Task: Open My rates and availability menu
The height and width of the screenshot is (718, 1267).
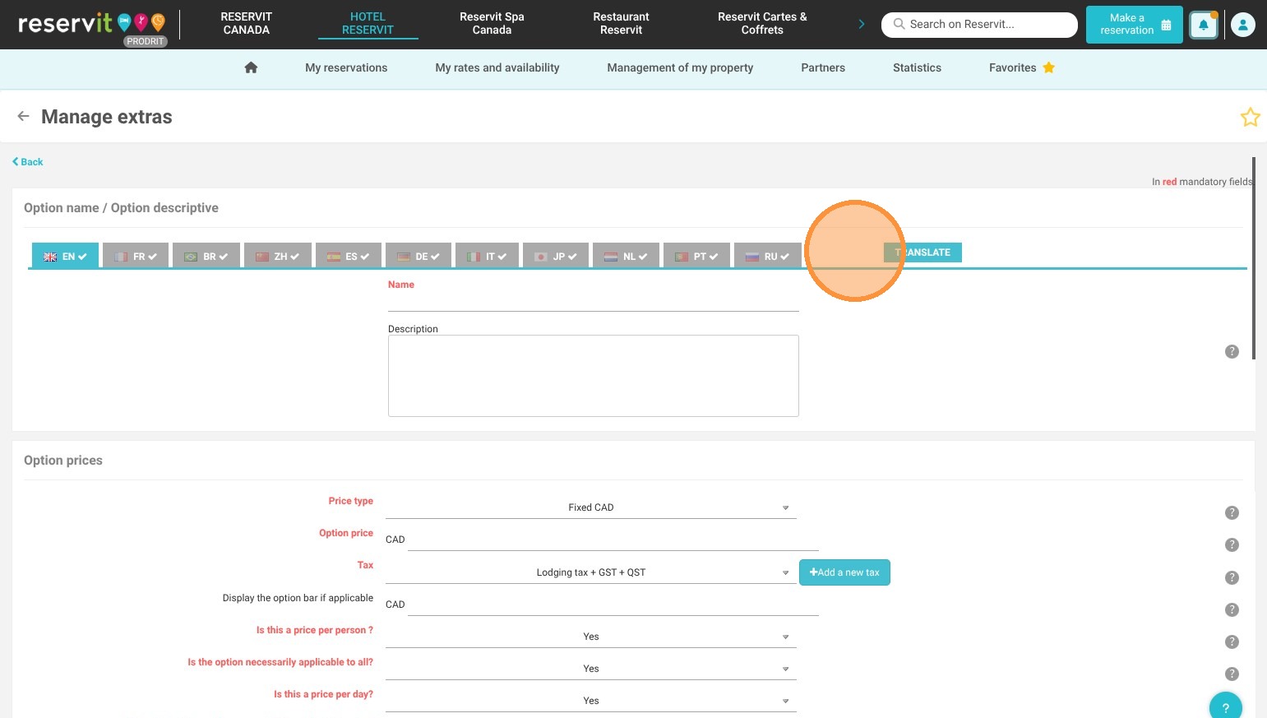Action: pos(497,68)
